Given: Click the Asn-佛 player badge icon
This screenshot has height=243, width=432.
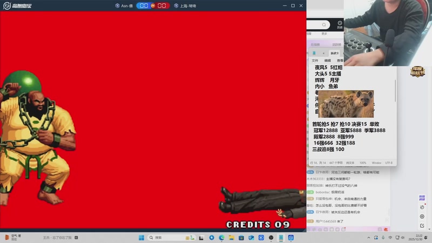Looking at the screenshot, I should pos(117,5).
